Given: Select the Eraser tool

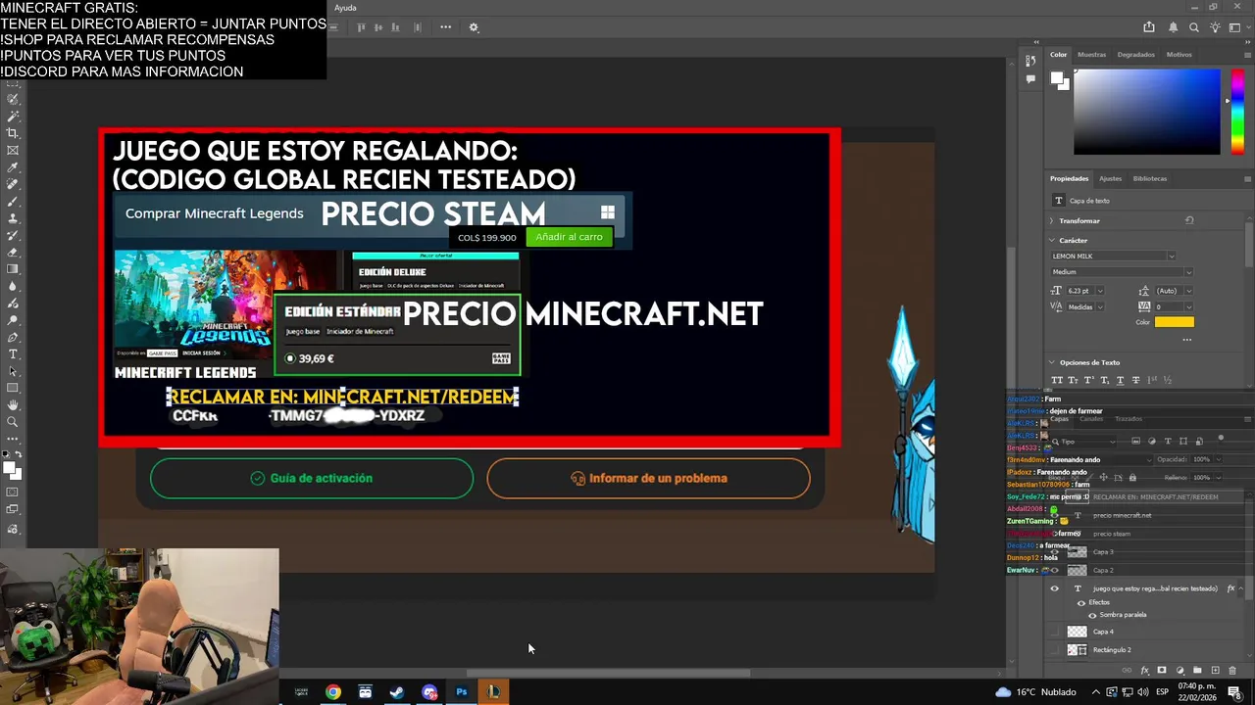Looking at the screenshot, I should (13, 252).
